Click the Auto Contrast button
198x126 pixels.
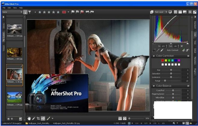click(x=172, y=50)
